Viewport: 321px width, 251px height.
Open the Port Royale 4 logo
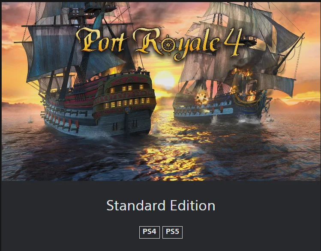pos(160,43)
